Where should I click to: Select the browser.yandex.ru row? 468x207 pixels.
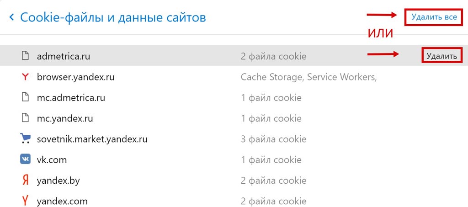tap(75, 77)
